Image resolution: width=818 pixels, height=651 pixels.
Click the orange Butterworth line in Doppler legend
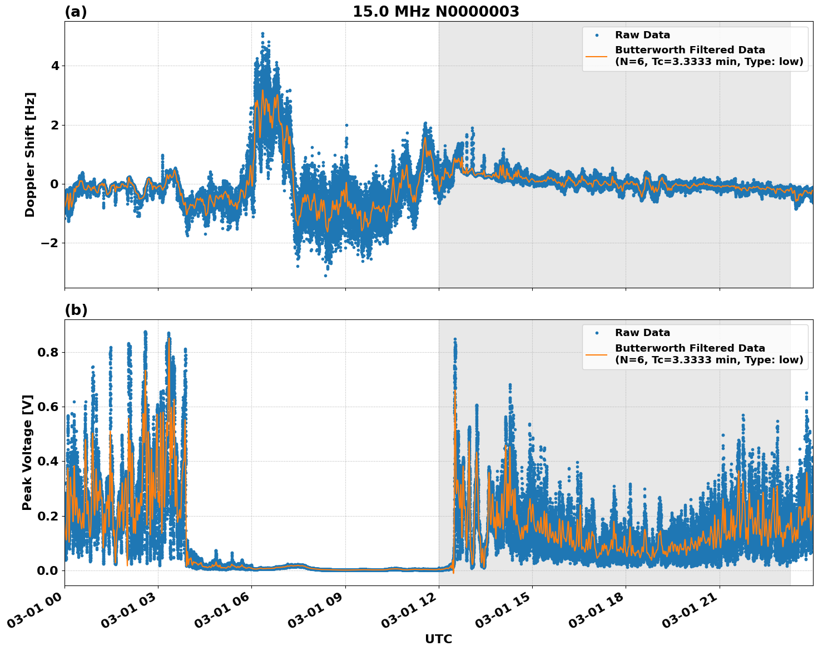(x=597, y=56)
